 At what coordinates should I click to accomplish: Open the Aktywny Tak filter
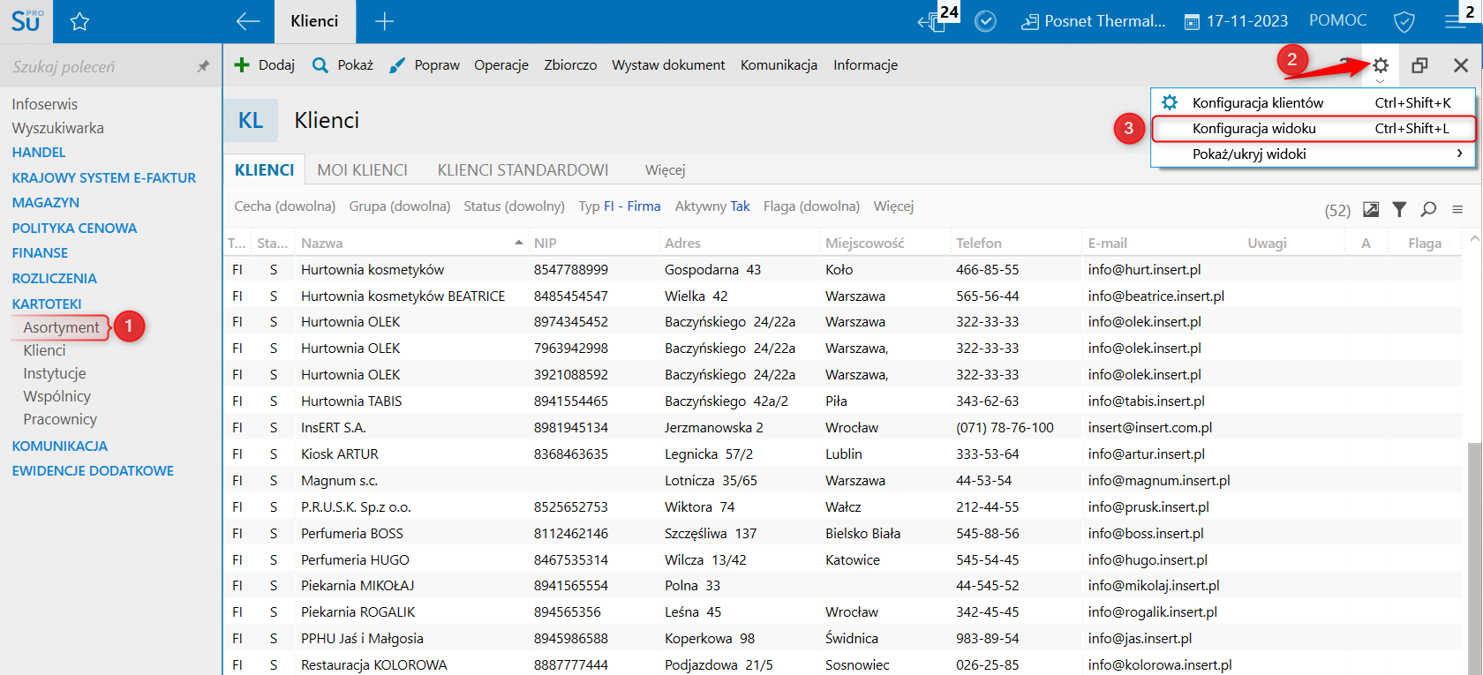711,206
